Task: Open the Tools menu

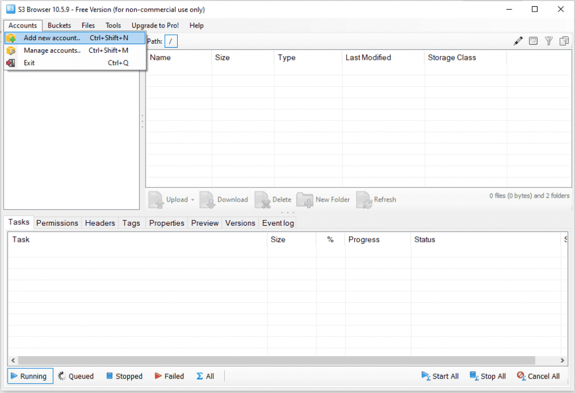Action: pos(113,25)
